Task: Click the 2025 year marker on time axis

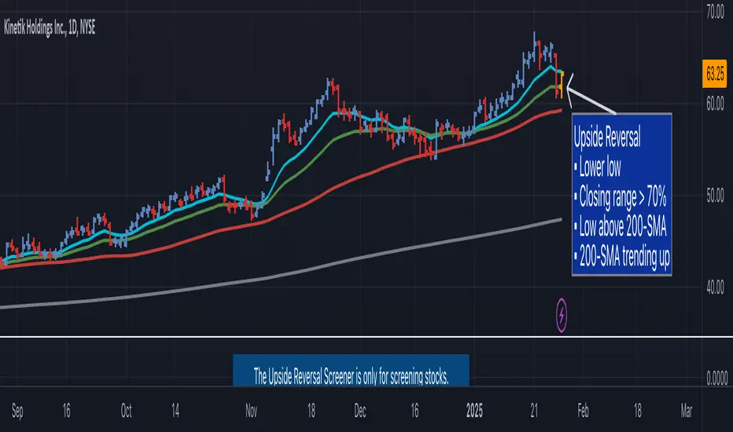Action: click(x=474, y=411)
